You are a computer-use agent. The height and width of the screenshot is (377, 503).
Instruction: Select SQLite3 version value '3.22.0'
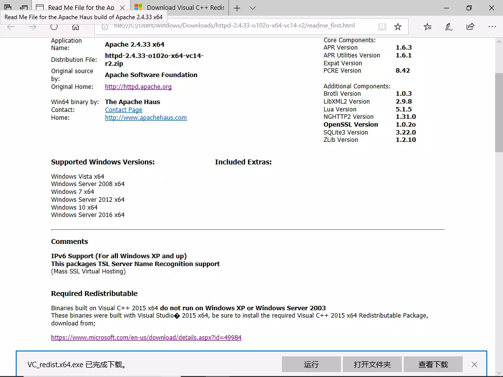(x=406, y=133)
